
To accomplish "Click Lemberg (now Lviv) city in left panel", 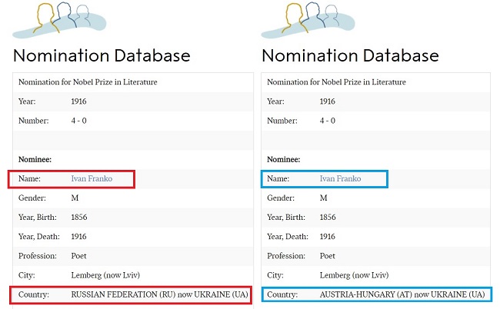I will [105, 275].
